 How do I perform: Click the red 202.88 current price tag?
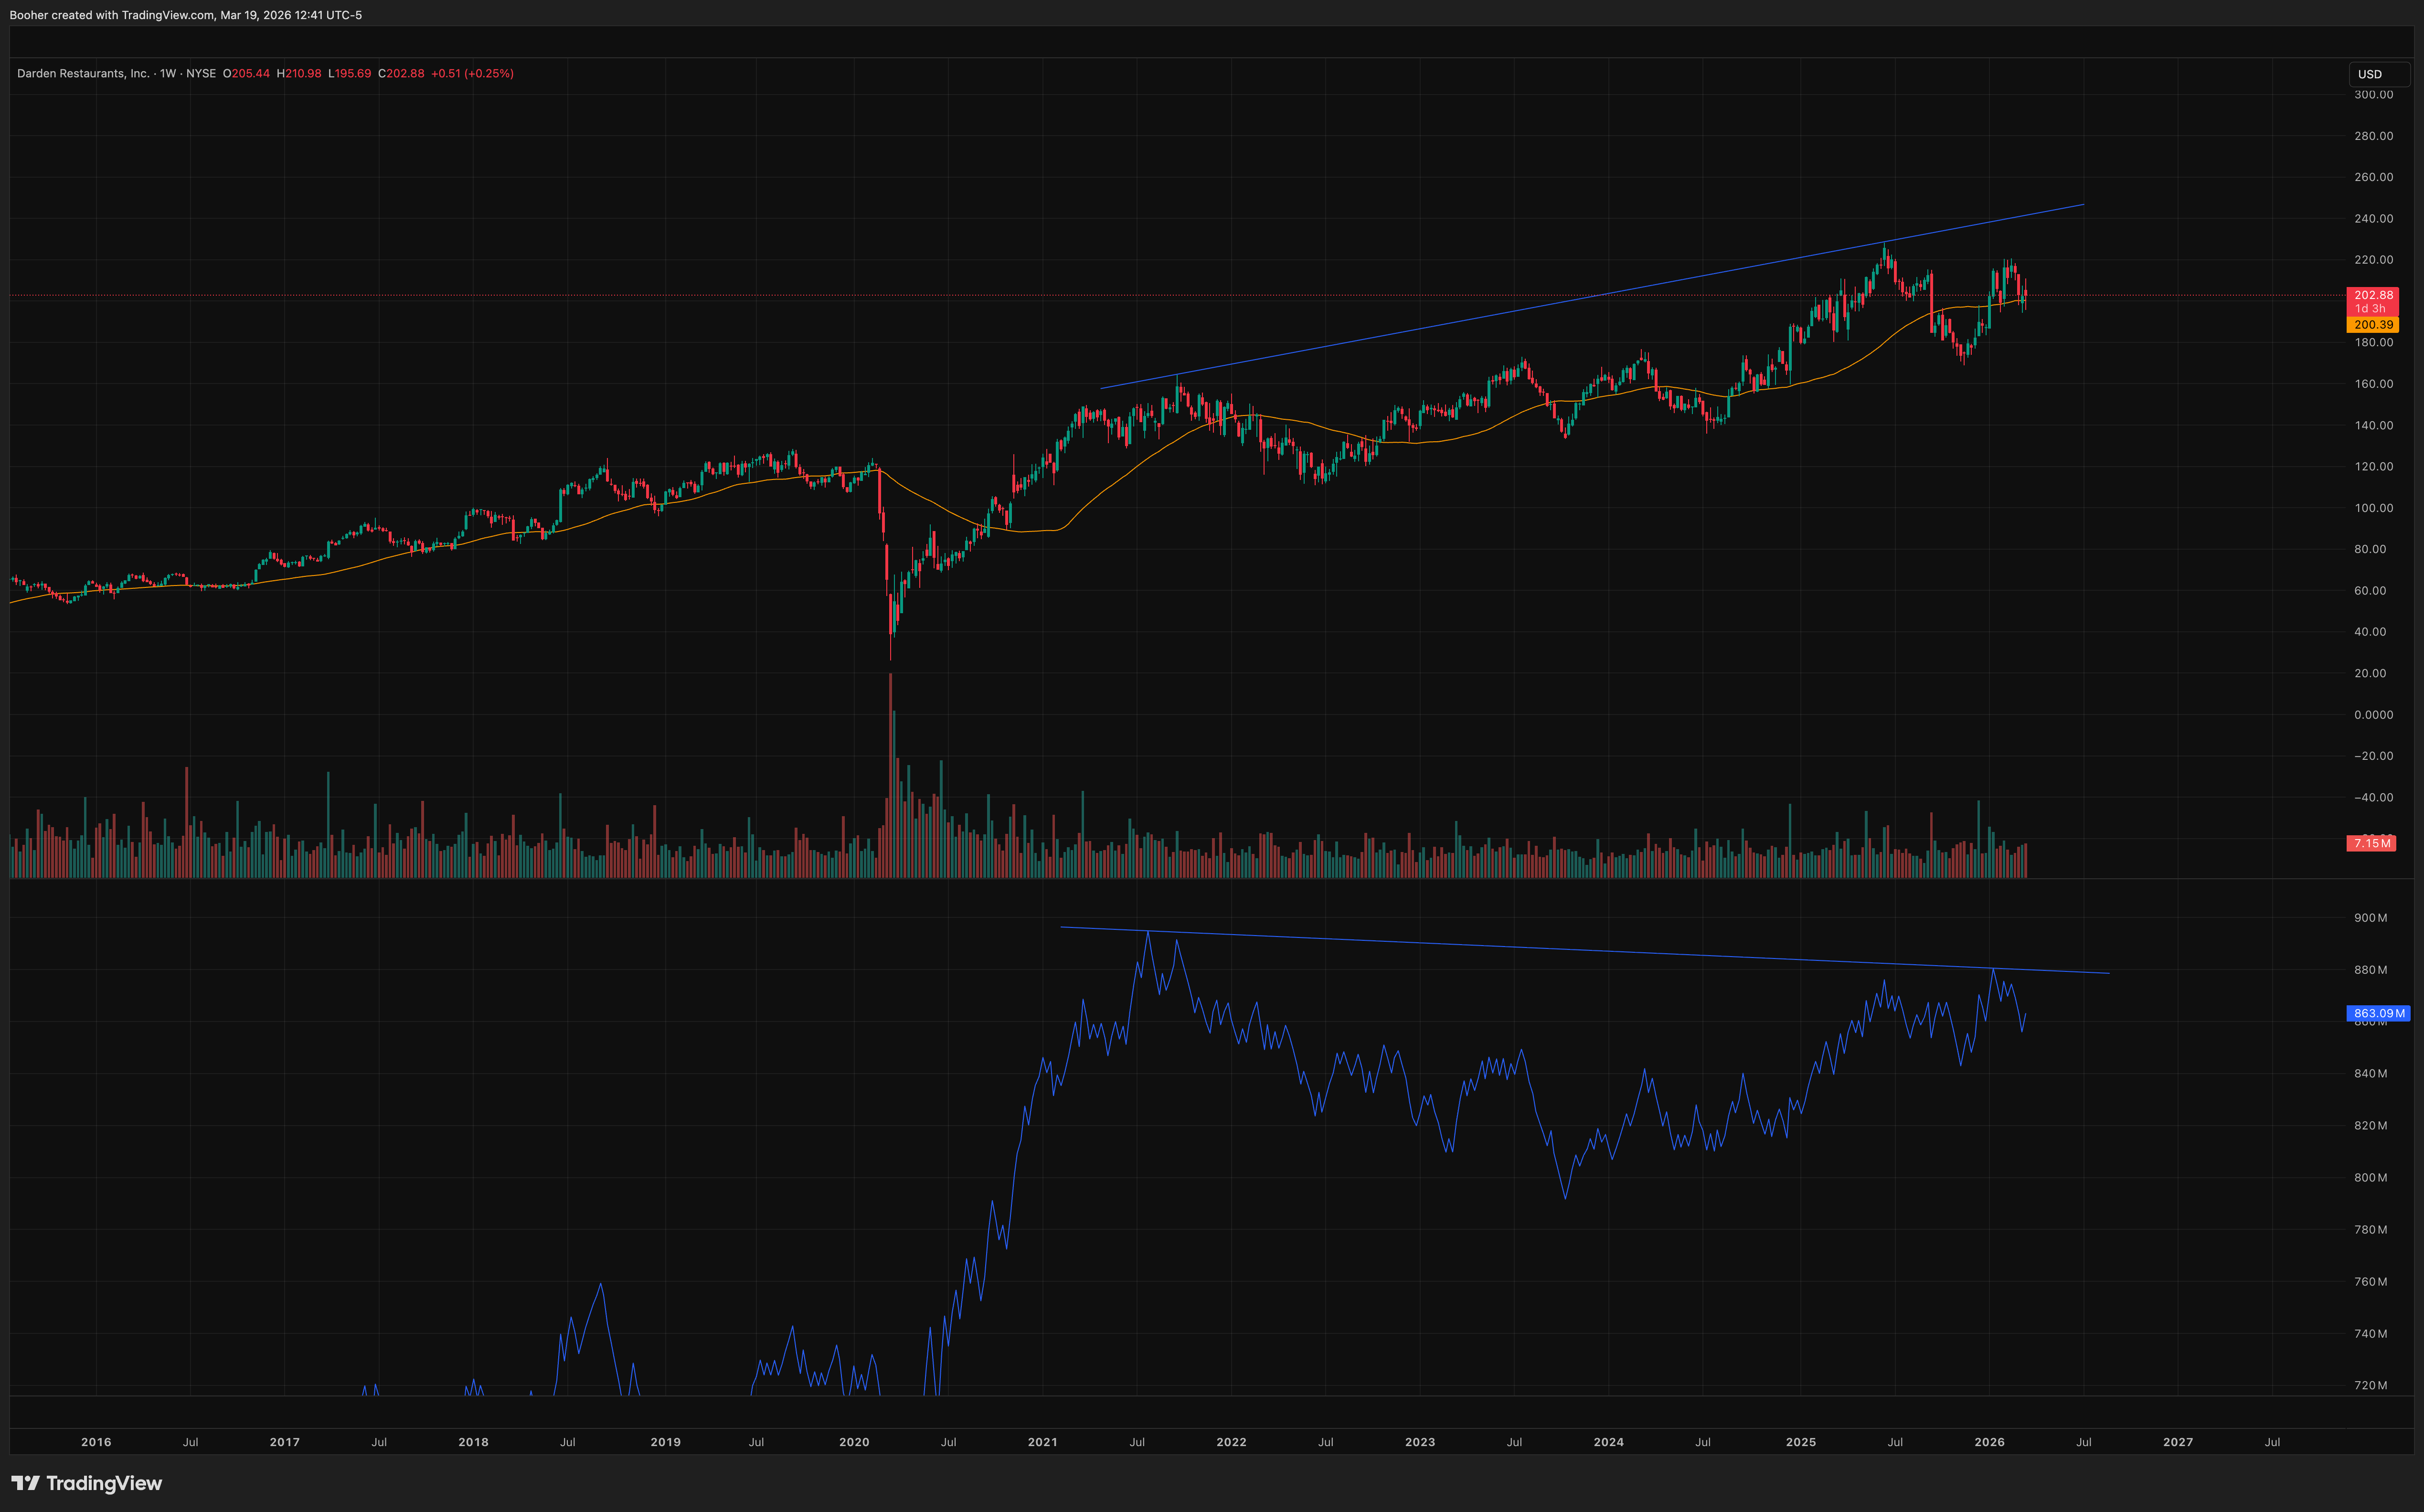[x=2372, y=295]
